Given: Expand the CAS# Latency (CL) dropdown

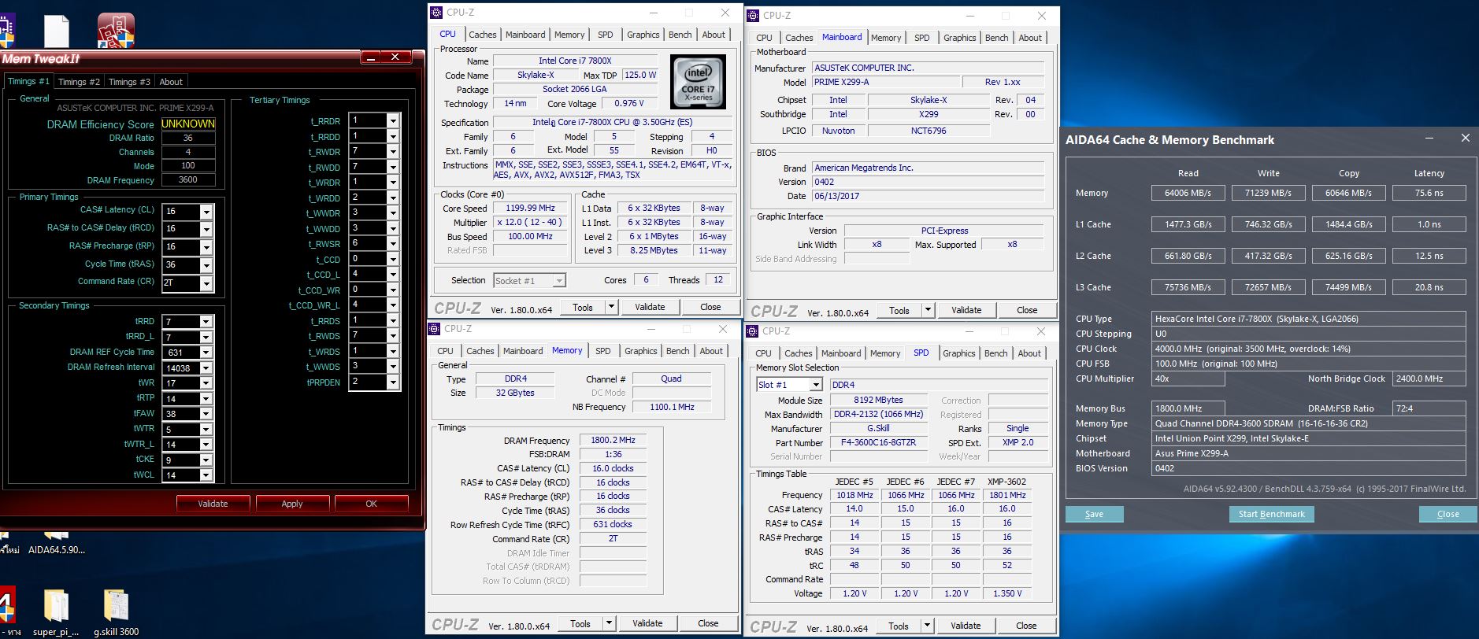Looking at the screenshot, I should [x=206, y=212].
